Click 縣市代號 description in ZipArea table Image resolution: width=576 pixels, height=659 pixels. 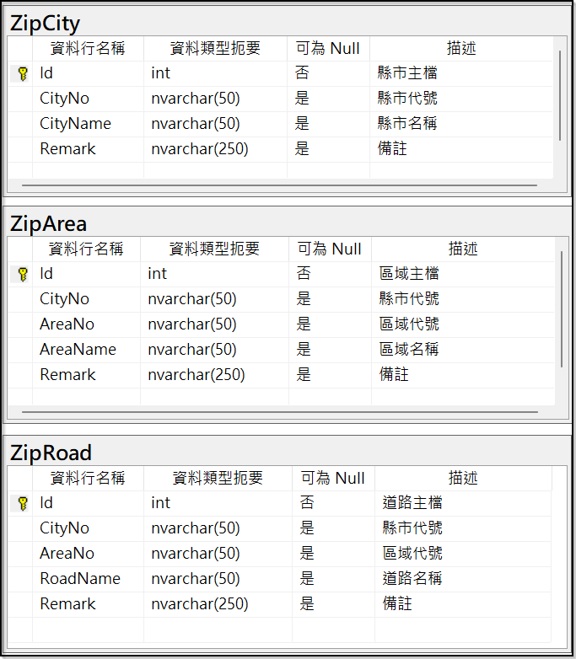(x=463, y=299)
